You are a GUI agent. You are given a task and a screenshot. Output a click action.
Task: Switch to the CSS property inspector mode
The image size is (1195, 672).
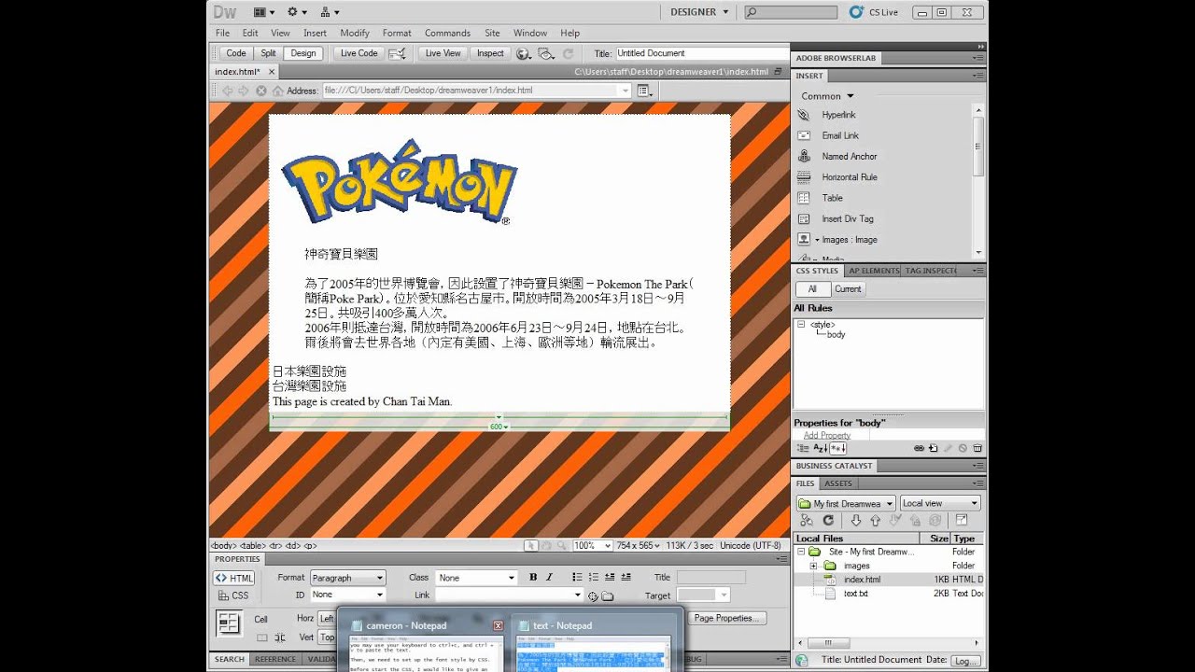click(234, 595)
